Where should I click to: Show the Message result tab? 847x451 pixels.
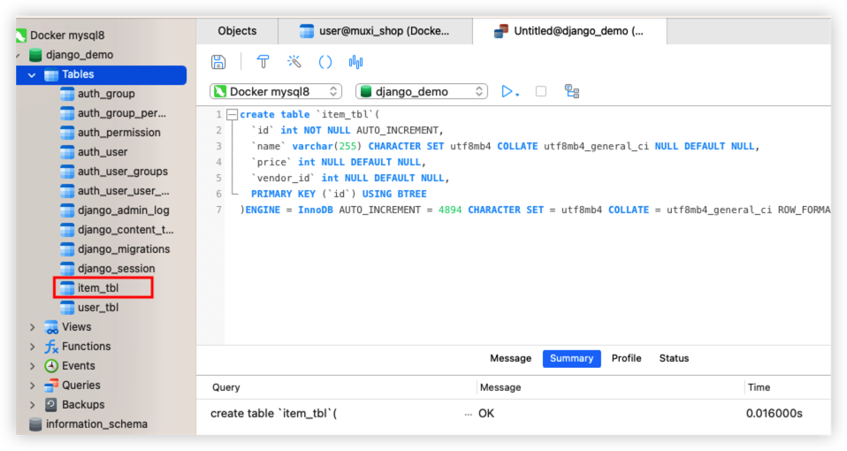[510, 358]
